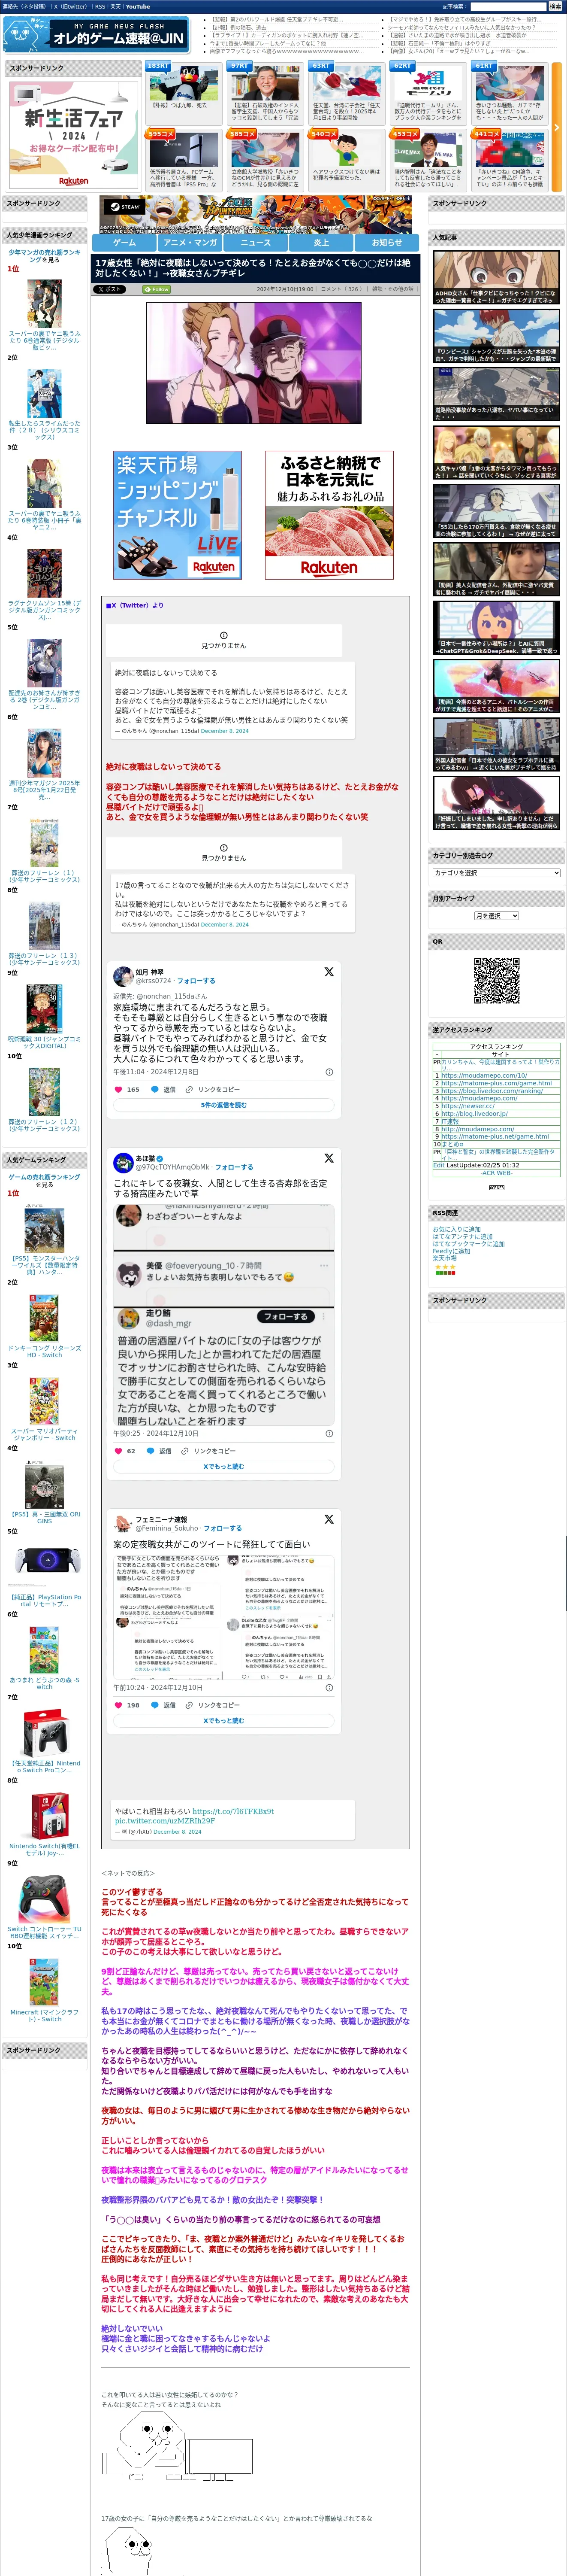Image resolution: width=567 pixels, height=2576 pixels.
Task: Switch to the ニュース tab
Action: tap(256, 243)
